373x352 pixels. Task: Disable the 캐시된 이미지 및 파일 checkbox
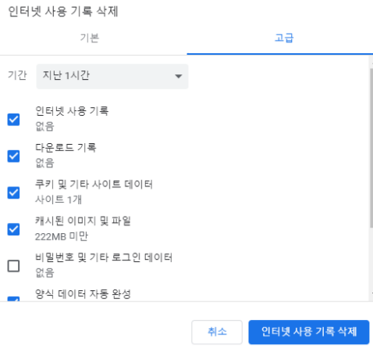(13, 229)
